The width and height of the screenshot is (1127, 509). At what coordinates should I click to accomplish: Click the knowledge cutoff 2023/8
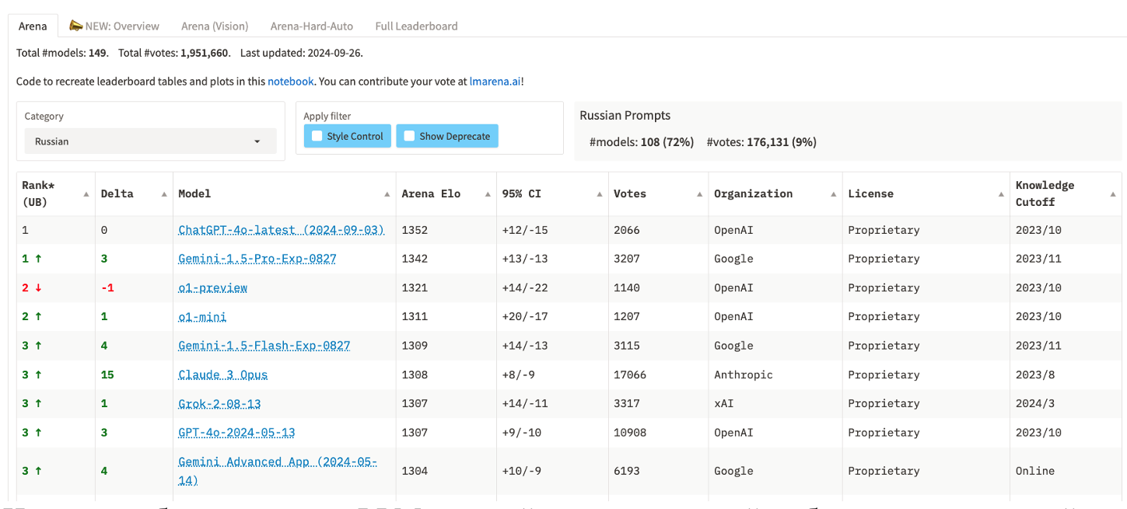(1035, 375)
